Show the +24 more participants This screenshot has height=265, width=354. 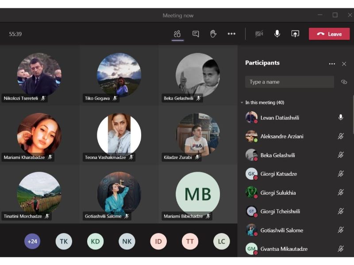pos(32,241)
